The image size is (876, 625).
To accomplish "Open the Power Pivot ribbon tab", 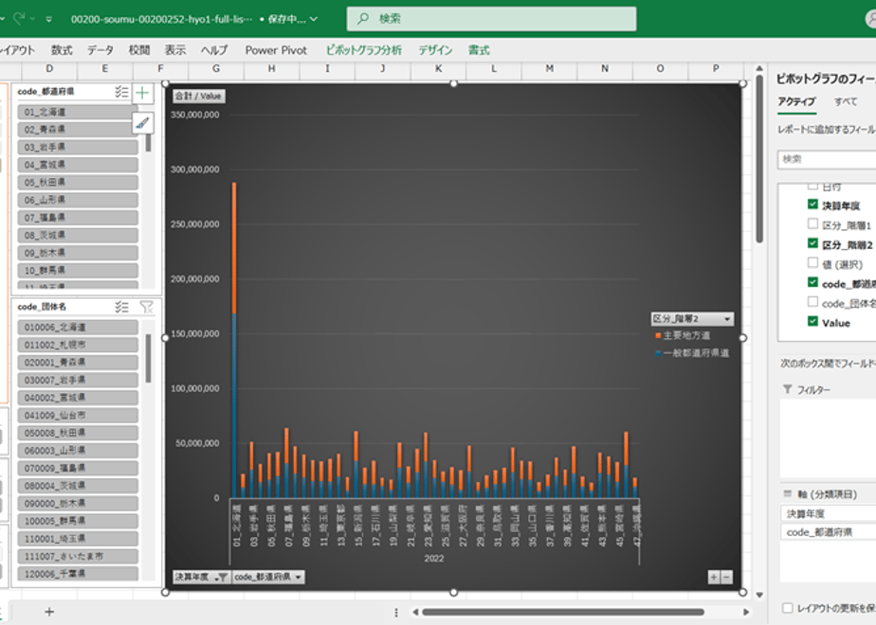I will (x=276, y=50).
